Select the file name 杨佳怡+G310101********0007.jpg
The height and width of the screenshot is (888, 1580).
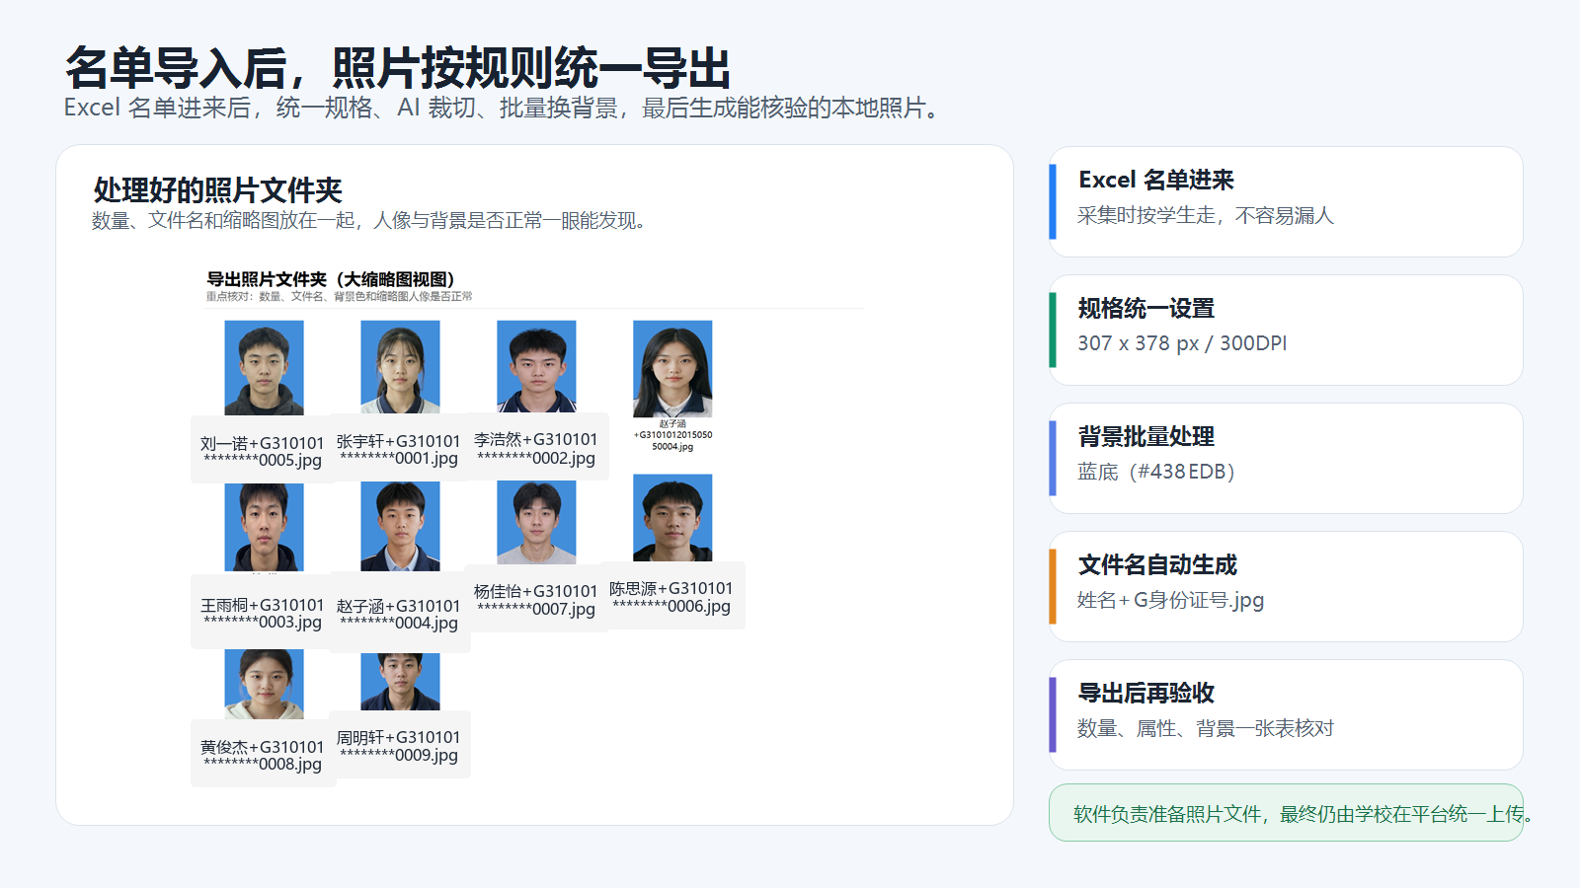[x=536, y=600]
